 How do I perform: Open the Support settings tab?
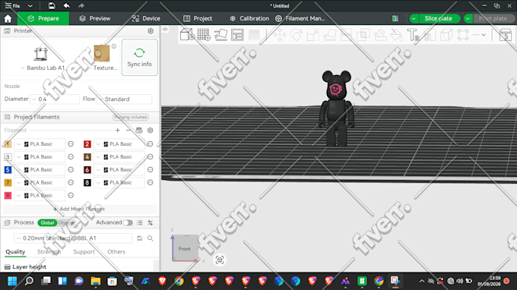coord(84,252)
